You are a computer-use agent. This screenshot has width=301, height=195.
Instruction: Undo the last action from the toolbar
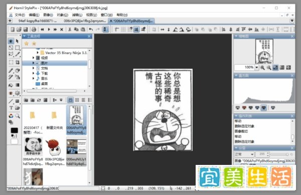click(x=91, y=30)
